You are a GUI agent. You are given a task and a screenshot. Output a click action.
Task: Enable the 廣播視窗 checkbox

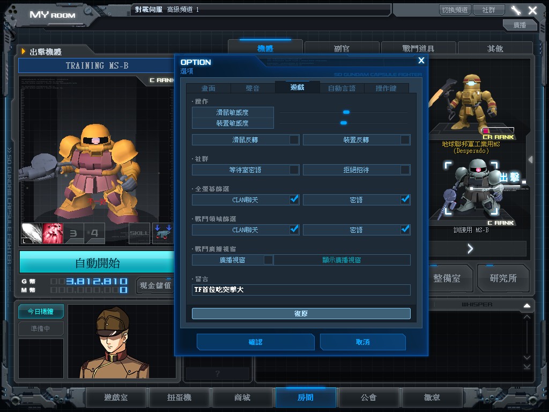point(268,260)
